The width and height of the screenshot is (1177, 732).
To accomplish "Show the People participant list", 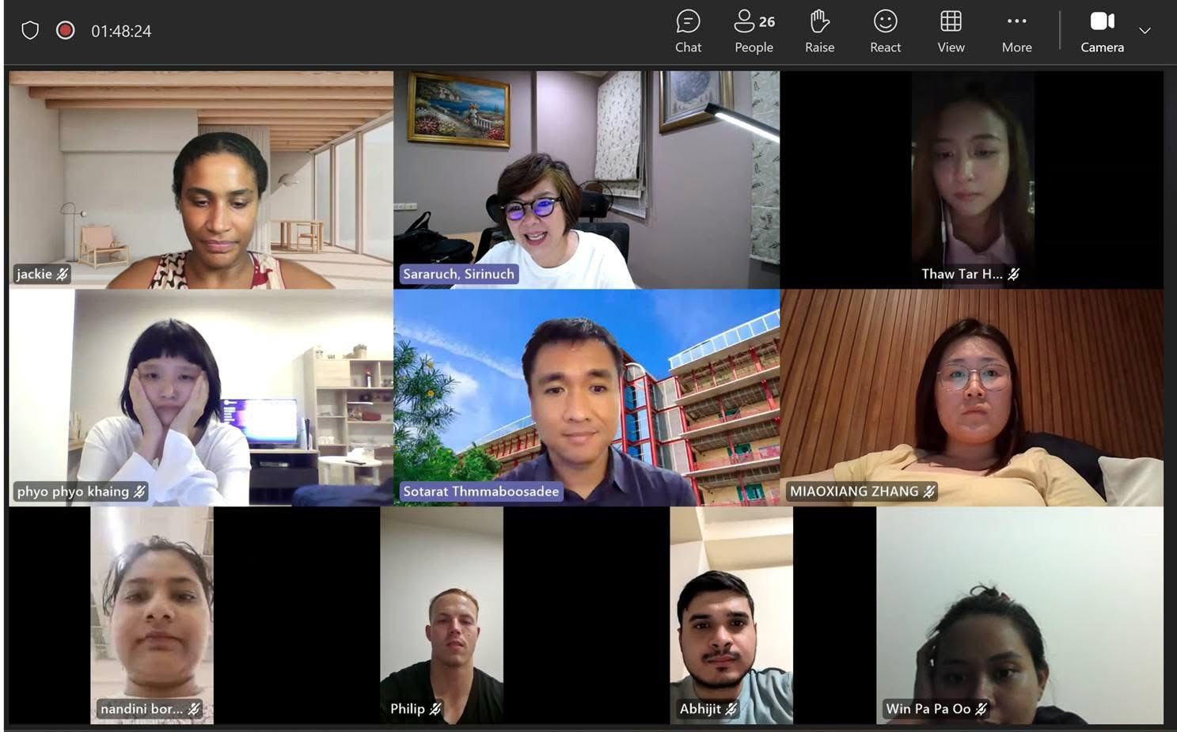I will [x=754, y=32].
